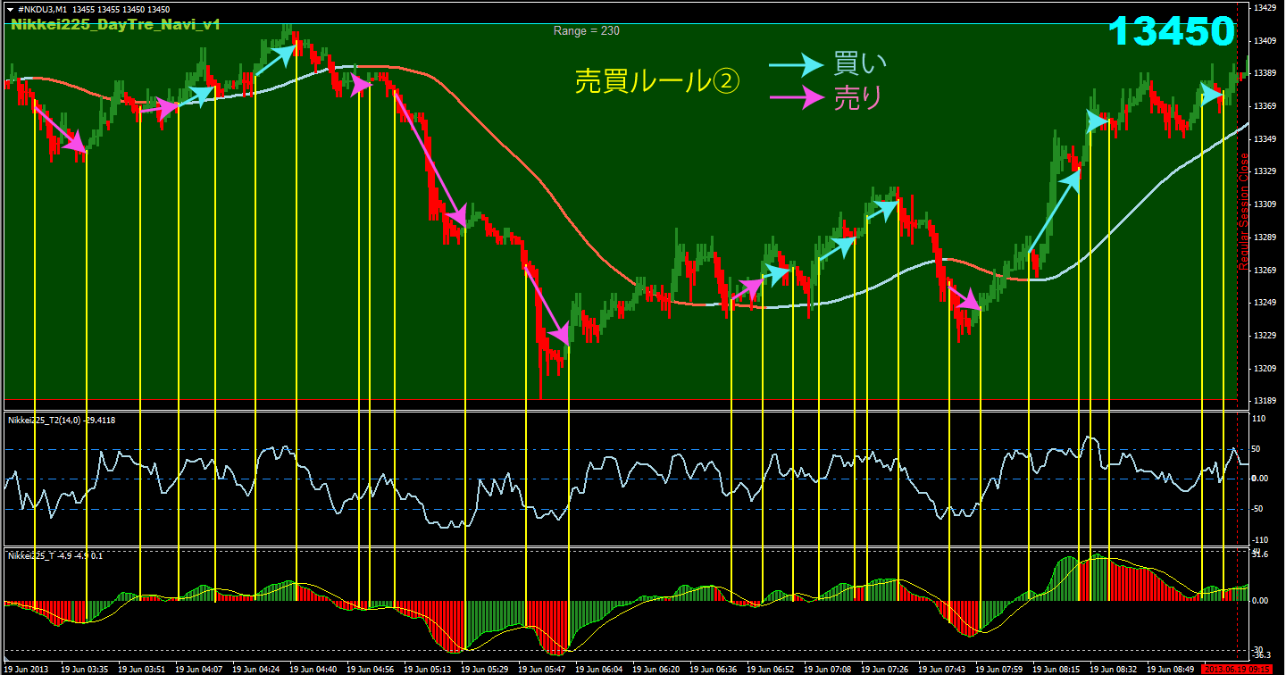Click the 13409 level on the price scale
The height and width of the screenshot is (675, 1286).
click(1264, 41)
